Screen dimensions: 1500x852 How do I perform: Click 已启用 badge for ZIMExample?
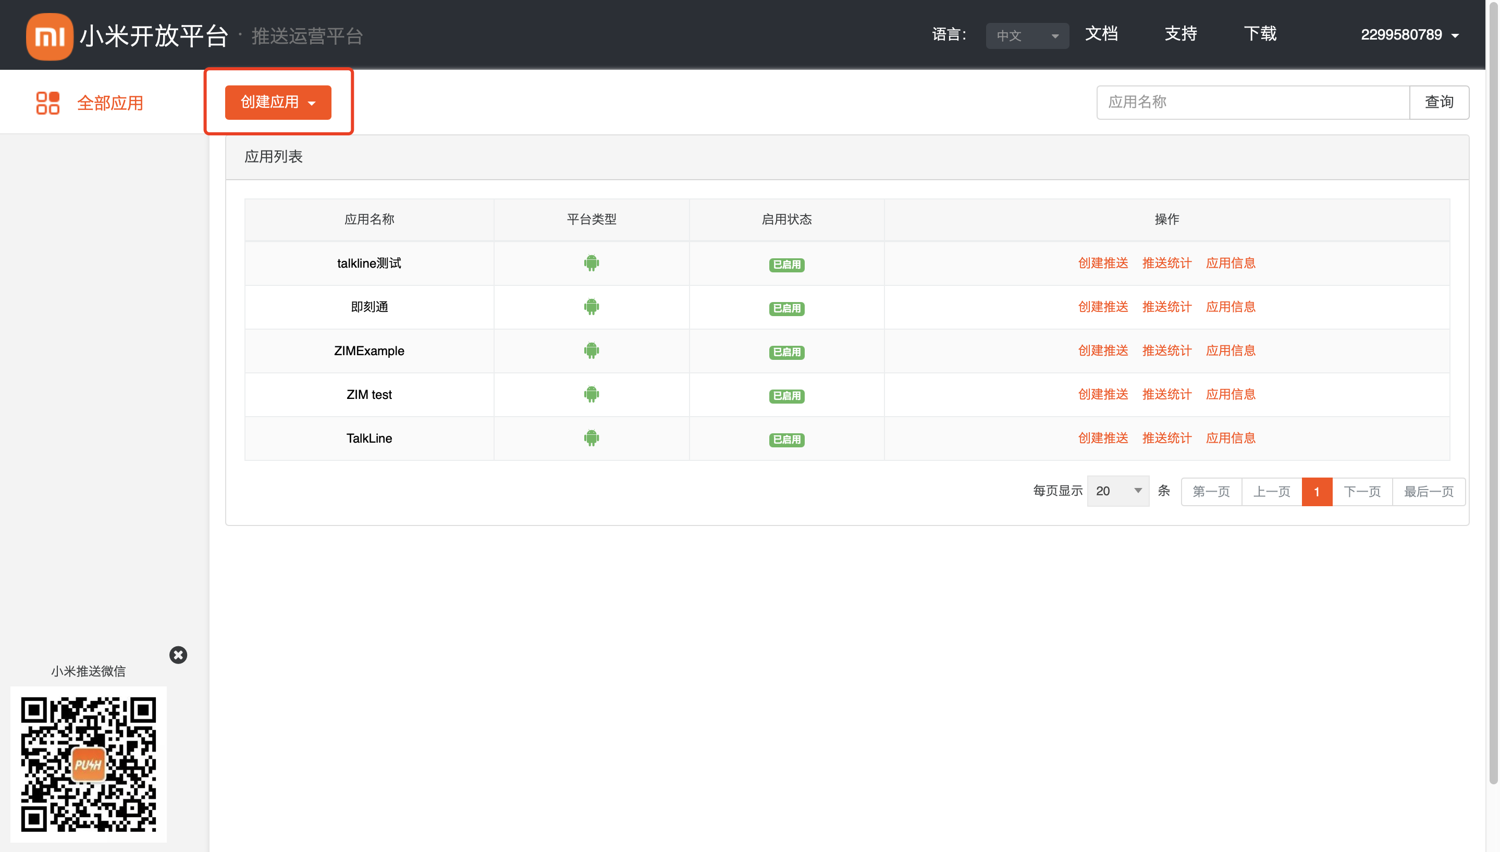pos(786,352)
